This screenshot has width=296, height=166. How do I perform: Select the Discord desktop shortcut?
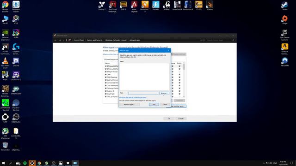coord(16,62)
